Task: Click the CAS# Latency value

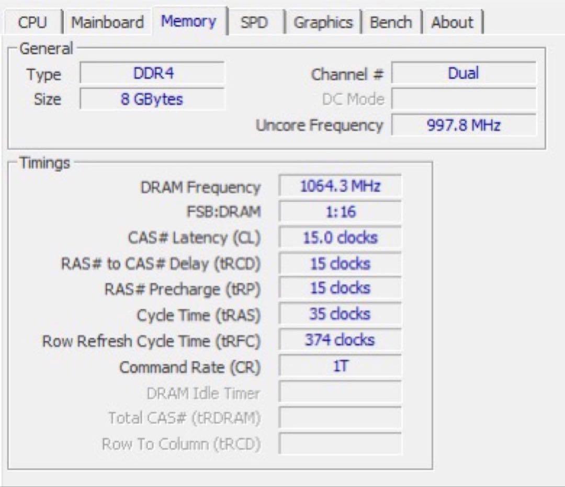Action: coord(340,237)
